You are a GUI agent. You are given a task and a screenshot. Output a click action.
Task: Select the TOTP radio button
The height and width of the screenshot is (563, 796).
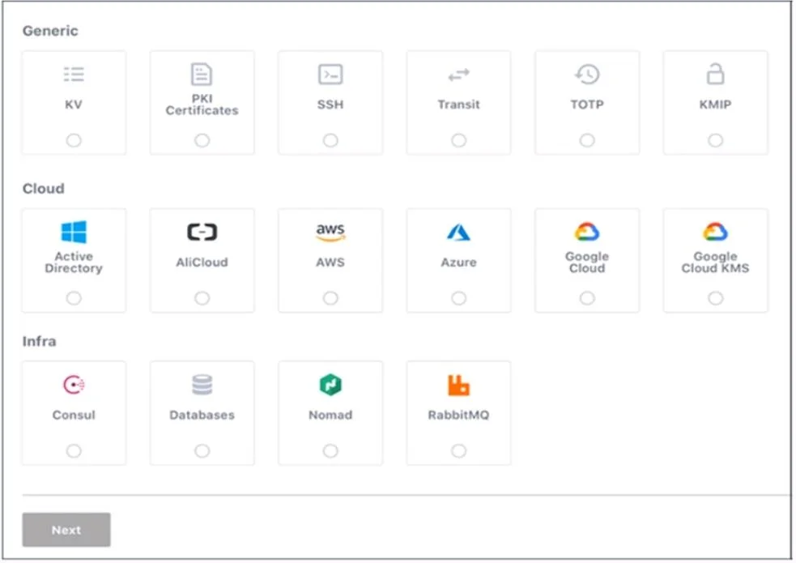click(587, 140)
